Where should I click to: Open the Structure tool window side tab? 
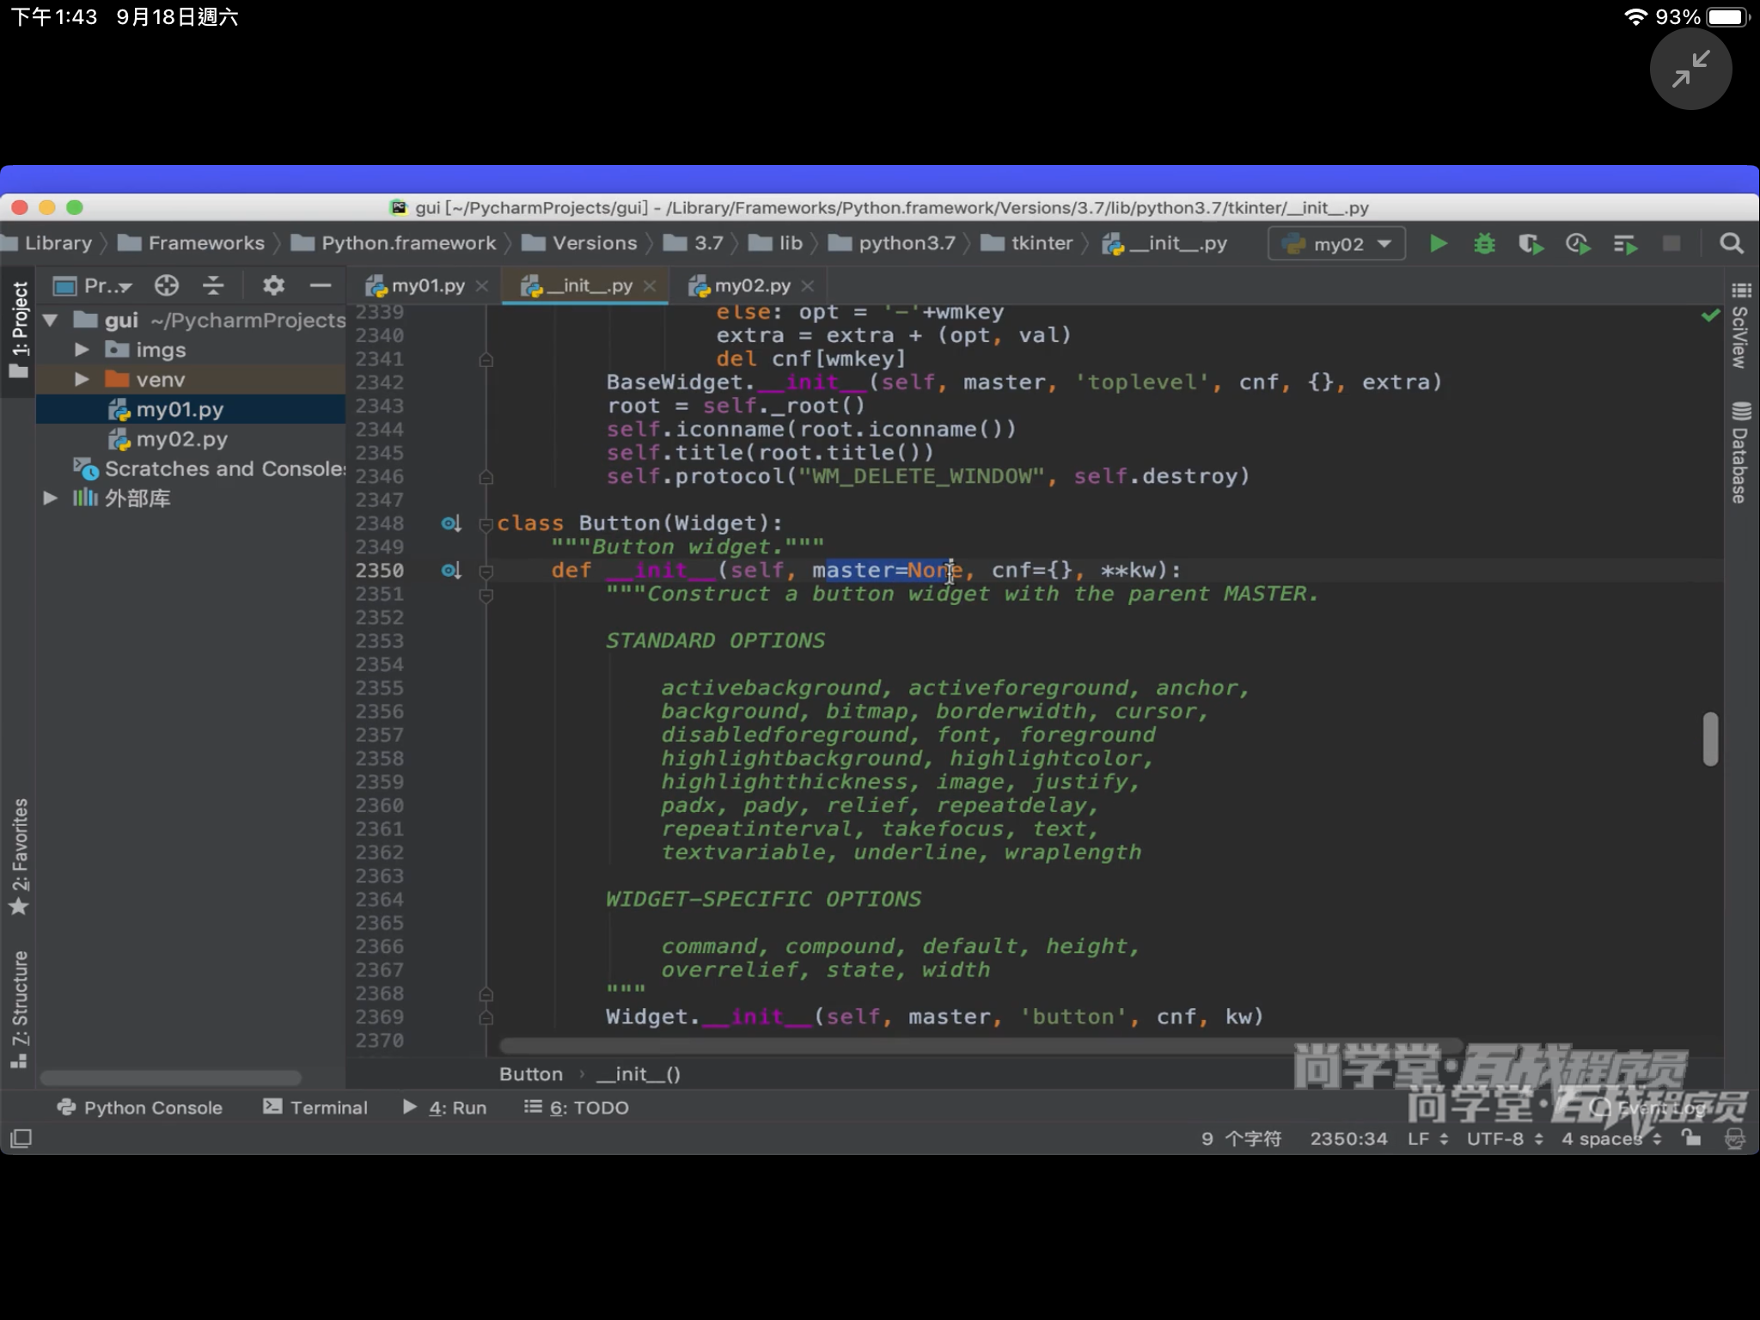pyautogui.click(x=19, y=1010)
